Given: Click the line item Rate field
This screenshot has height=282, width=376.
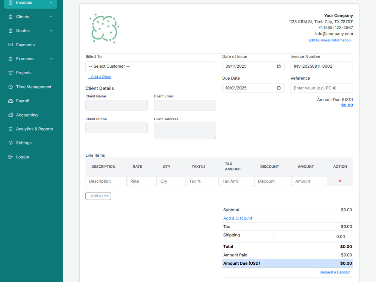Looking at the screenshot, I should click(x=142, y=181).
